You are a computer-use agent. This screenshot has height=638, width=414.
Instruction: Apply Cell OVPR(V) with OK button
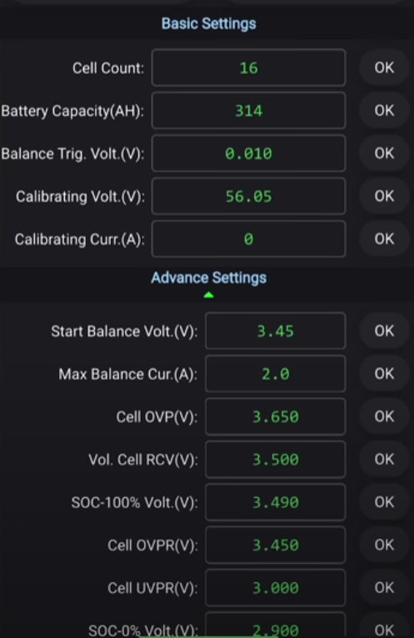point(384,545)
